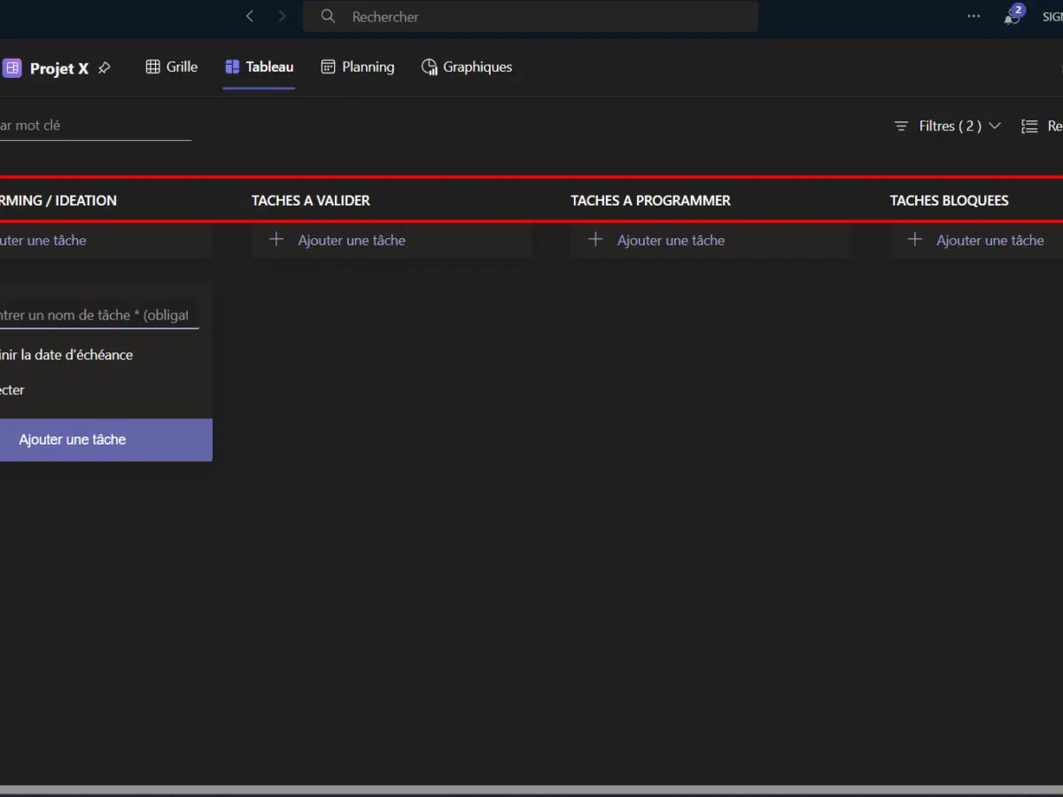
Task: Click the purple Projet X app icon
Action: pos(12,67)
